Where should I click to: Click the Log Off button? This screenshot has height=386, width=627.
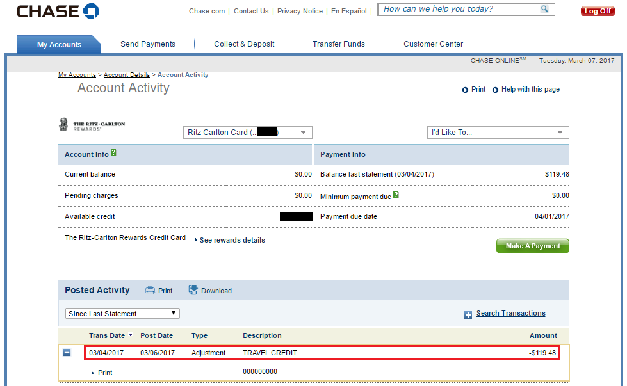(x=597, y=11)
